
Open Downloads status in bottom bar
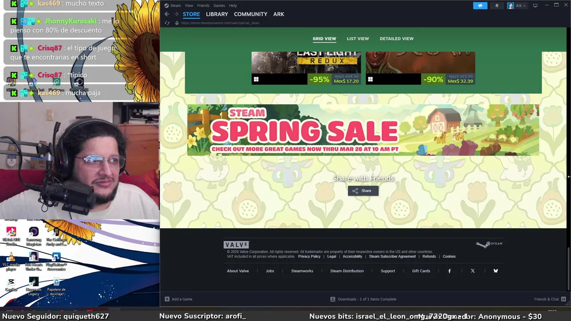363,299
